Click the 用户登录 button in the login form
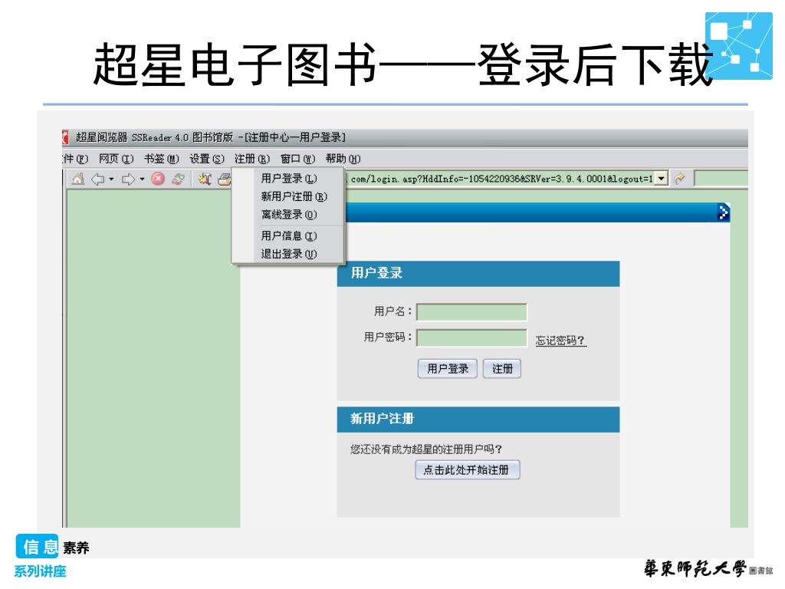Image resolution: width=785 pixels, height=589 pixels. 447,369
